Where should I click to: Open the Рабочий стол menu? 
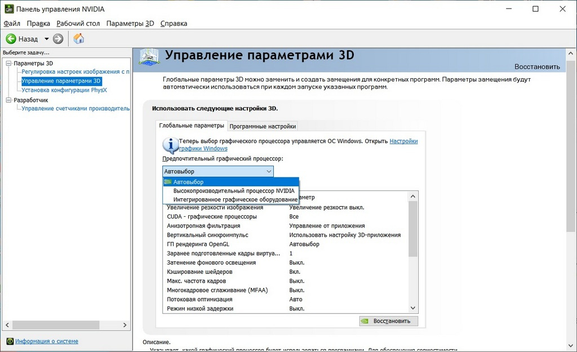(78, 24)
